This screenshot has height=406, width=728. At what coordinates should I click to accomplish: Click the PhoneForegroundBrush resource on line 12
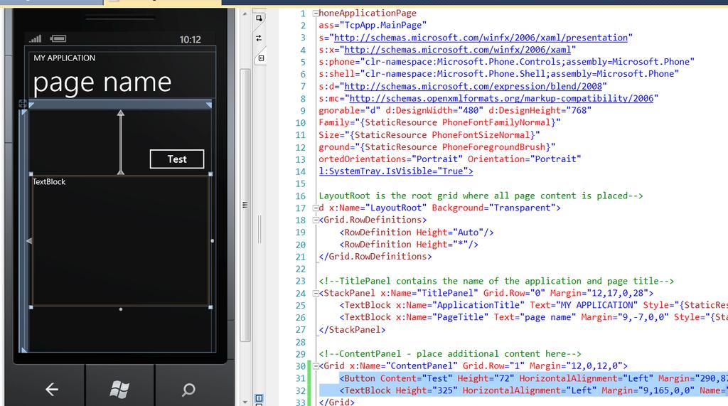(494, 147)
